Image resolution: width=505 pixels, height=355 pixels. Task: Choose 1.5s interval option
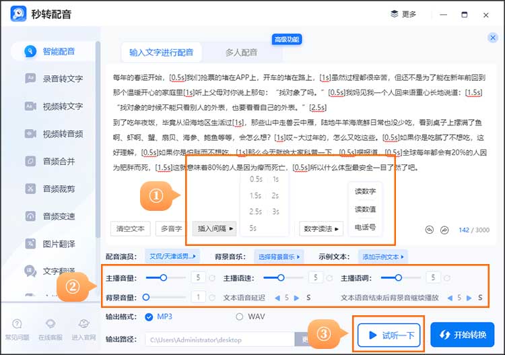[255, 195]
